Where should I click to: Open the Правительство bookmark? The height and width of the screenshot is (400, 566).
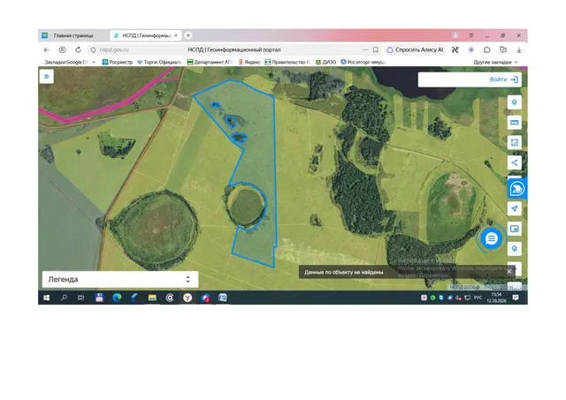pos(287,63)
